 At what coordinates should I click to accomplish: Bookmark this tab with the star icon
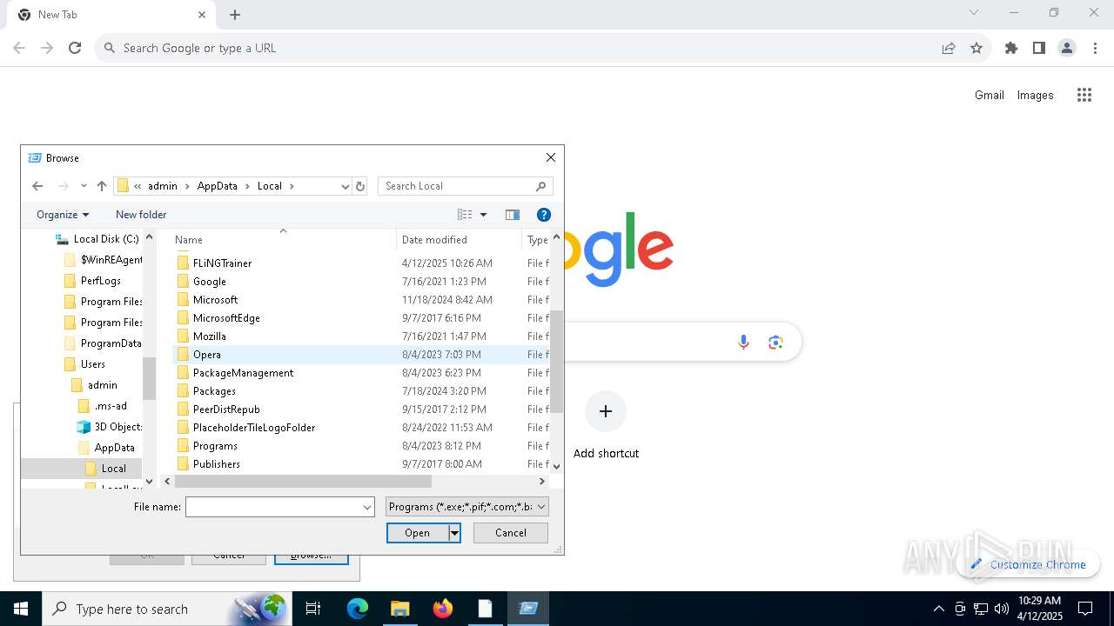click(976, 48)
